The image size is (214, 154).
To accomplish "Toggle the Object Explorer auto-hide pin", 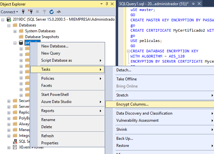I will (x=107, y=4).
